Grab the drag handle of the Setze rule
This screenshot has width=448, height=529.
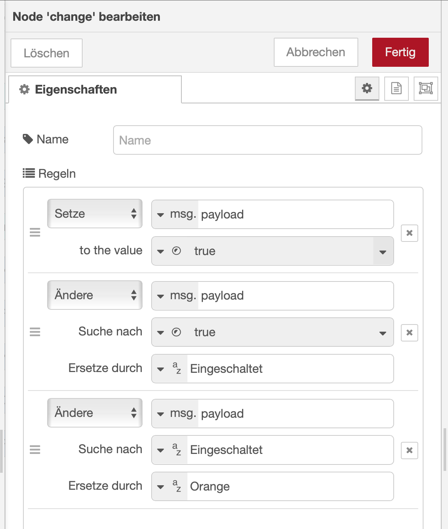35,232
